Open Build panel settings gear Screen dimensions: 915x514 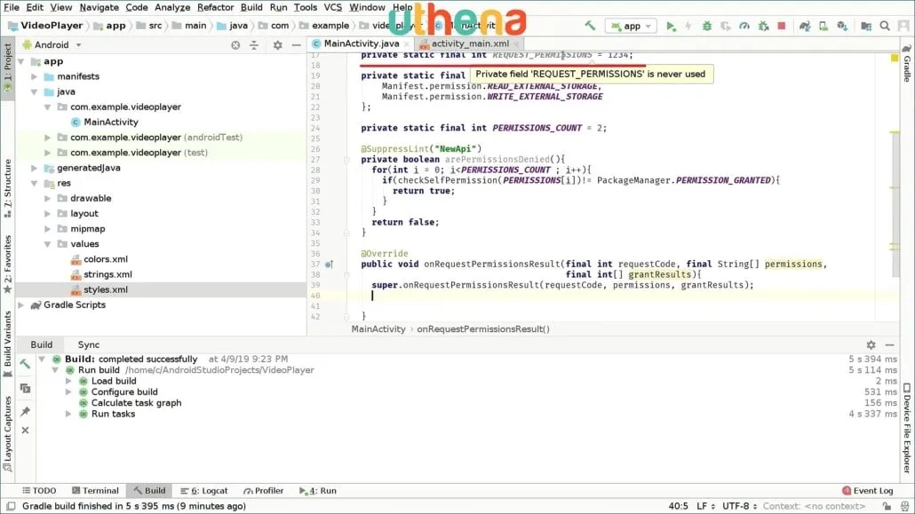pyautogui.click(x=871, y=344)
